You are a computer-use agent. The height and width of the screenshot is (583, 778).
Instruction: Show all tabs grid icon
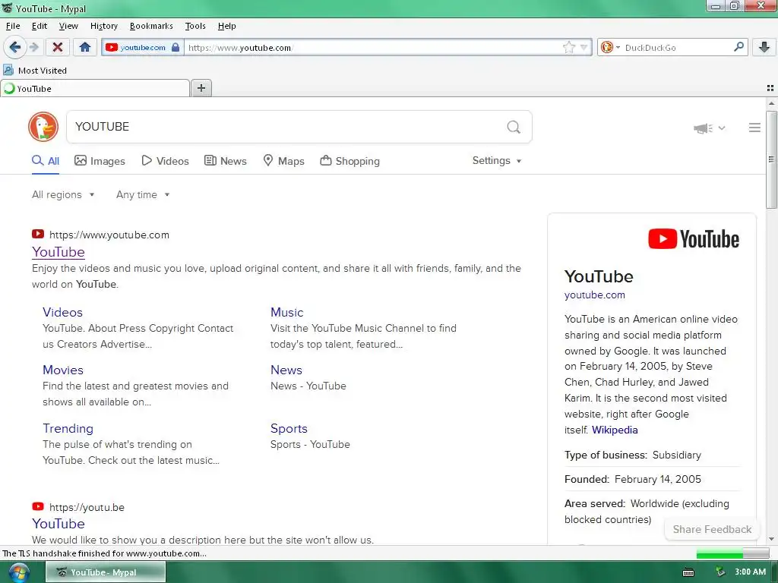[770, 88]
